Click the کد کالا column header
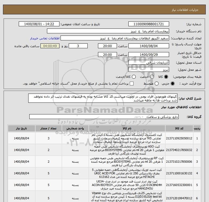Screen dimensions: 209x202 [179, 129]
